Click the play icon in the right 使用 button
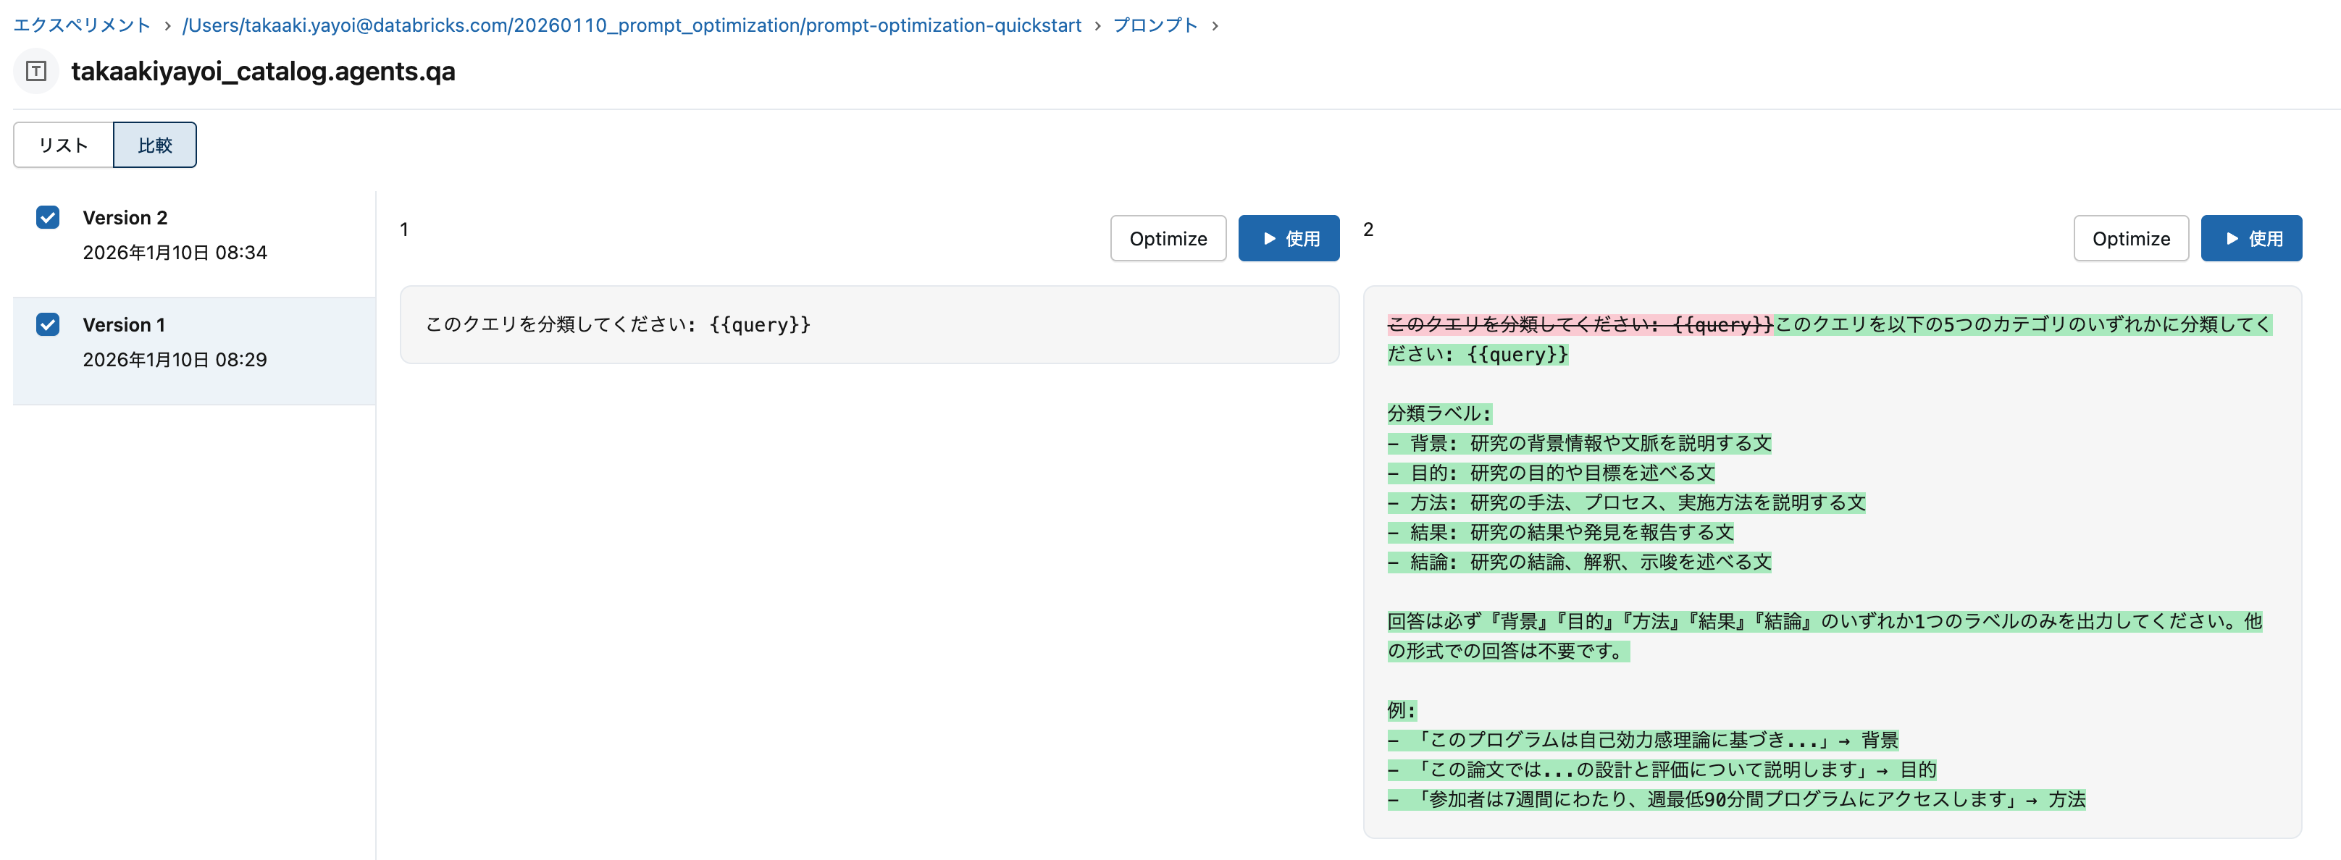 [x=2232, y=238]
